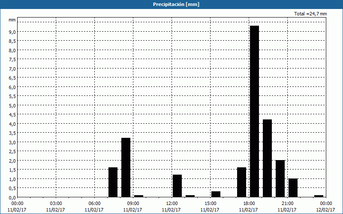This screenshot has width=343, height=214.
Task: Select the '1,0' y-axis value
Action: 12,179
